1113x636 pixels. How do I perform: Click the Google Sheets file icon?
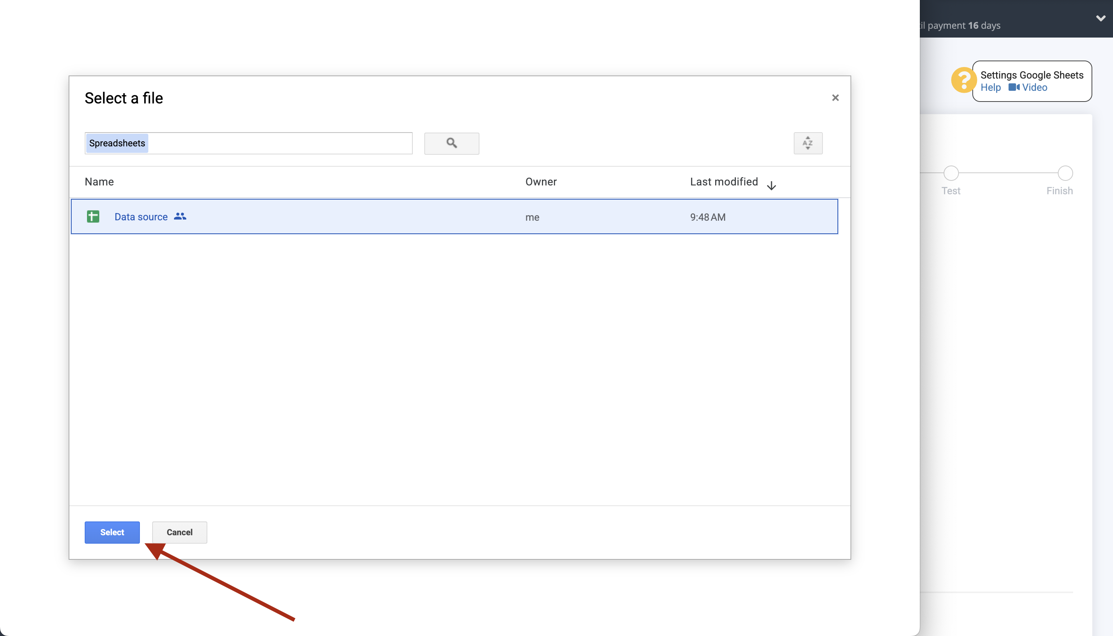(93, 216)
